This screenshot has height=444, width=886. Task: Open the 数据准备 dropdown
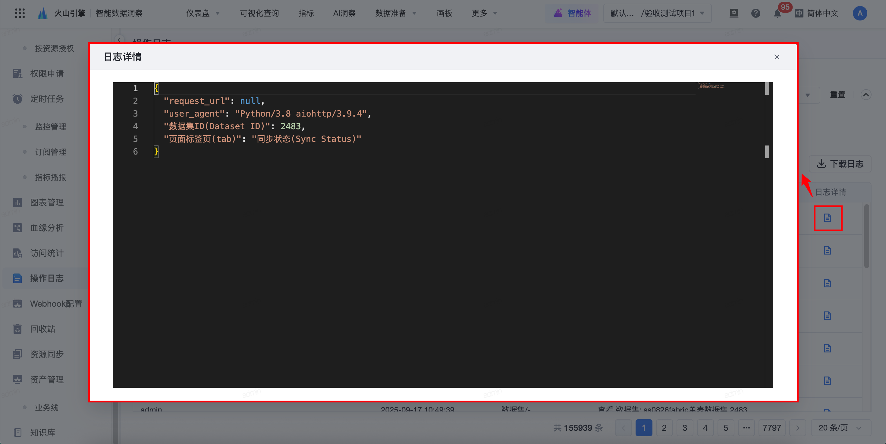coord(395,13)
